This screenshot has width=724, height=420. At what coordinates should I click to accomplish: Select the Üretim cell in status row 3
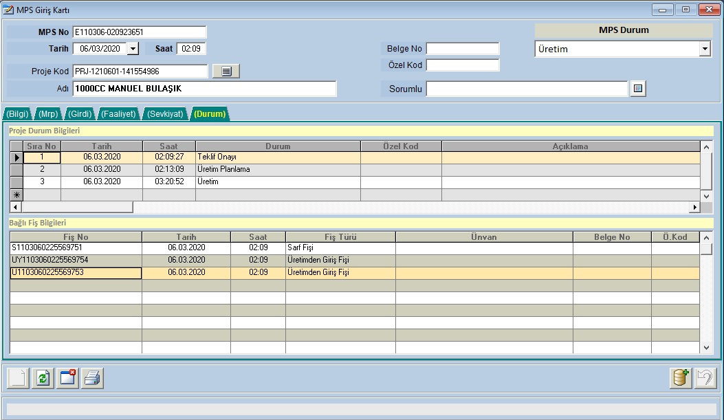pos(278,182)
